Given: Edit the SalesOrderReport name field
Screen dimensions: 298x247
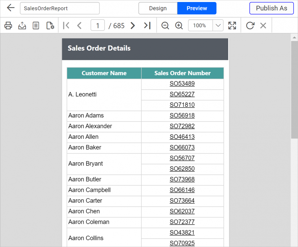Looking at the screenshot, I should click(60, 8).
